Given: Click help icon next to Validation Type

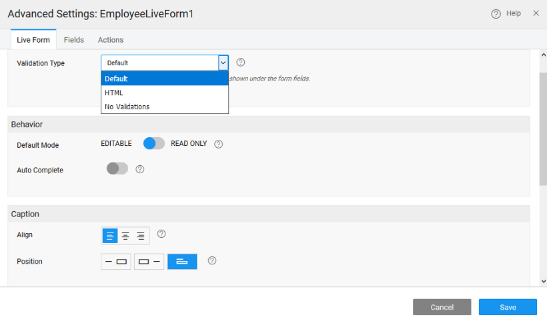Looking at the screenshot, I should pyautogui.click(x=241, y=63).
